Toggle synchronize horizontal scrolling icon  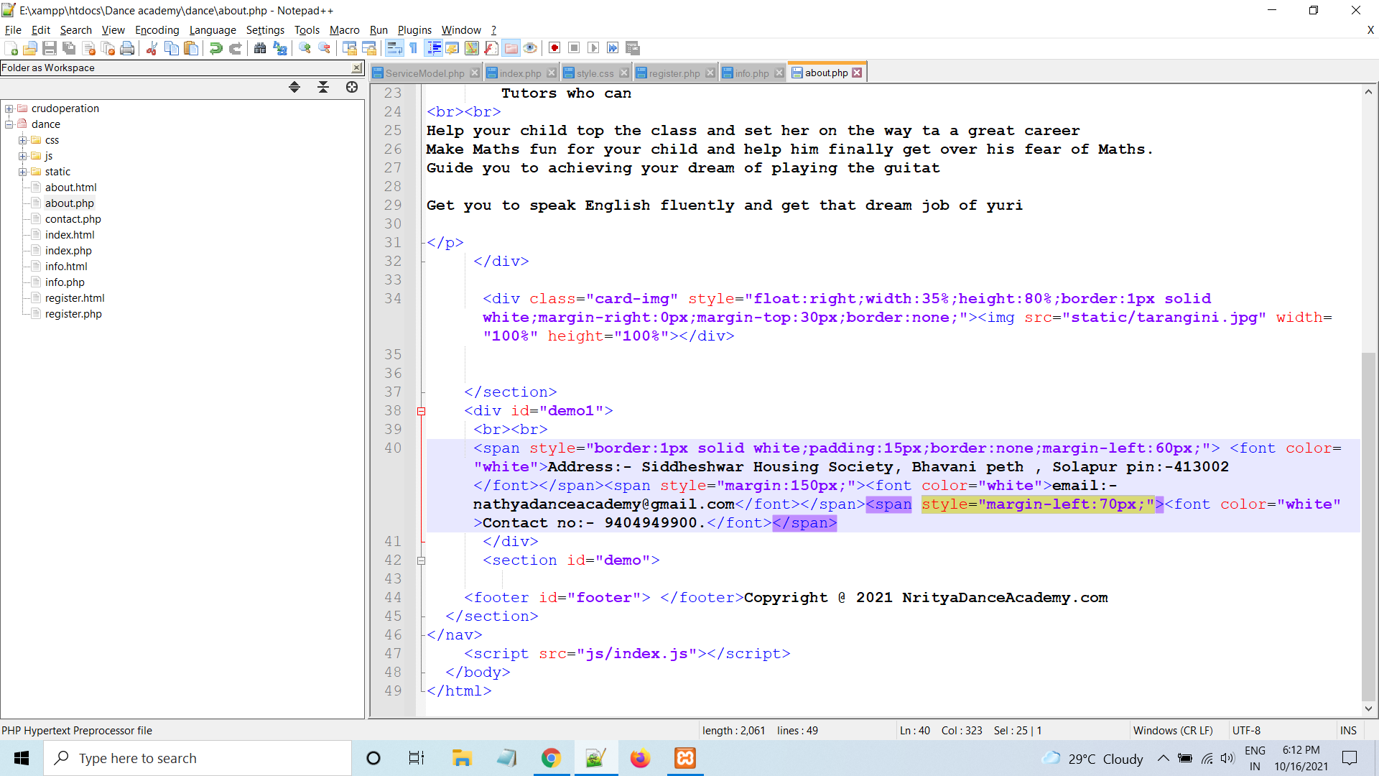[369, 48]
